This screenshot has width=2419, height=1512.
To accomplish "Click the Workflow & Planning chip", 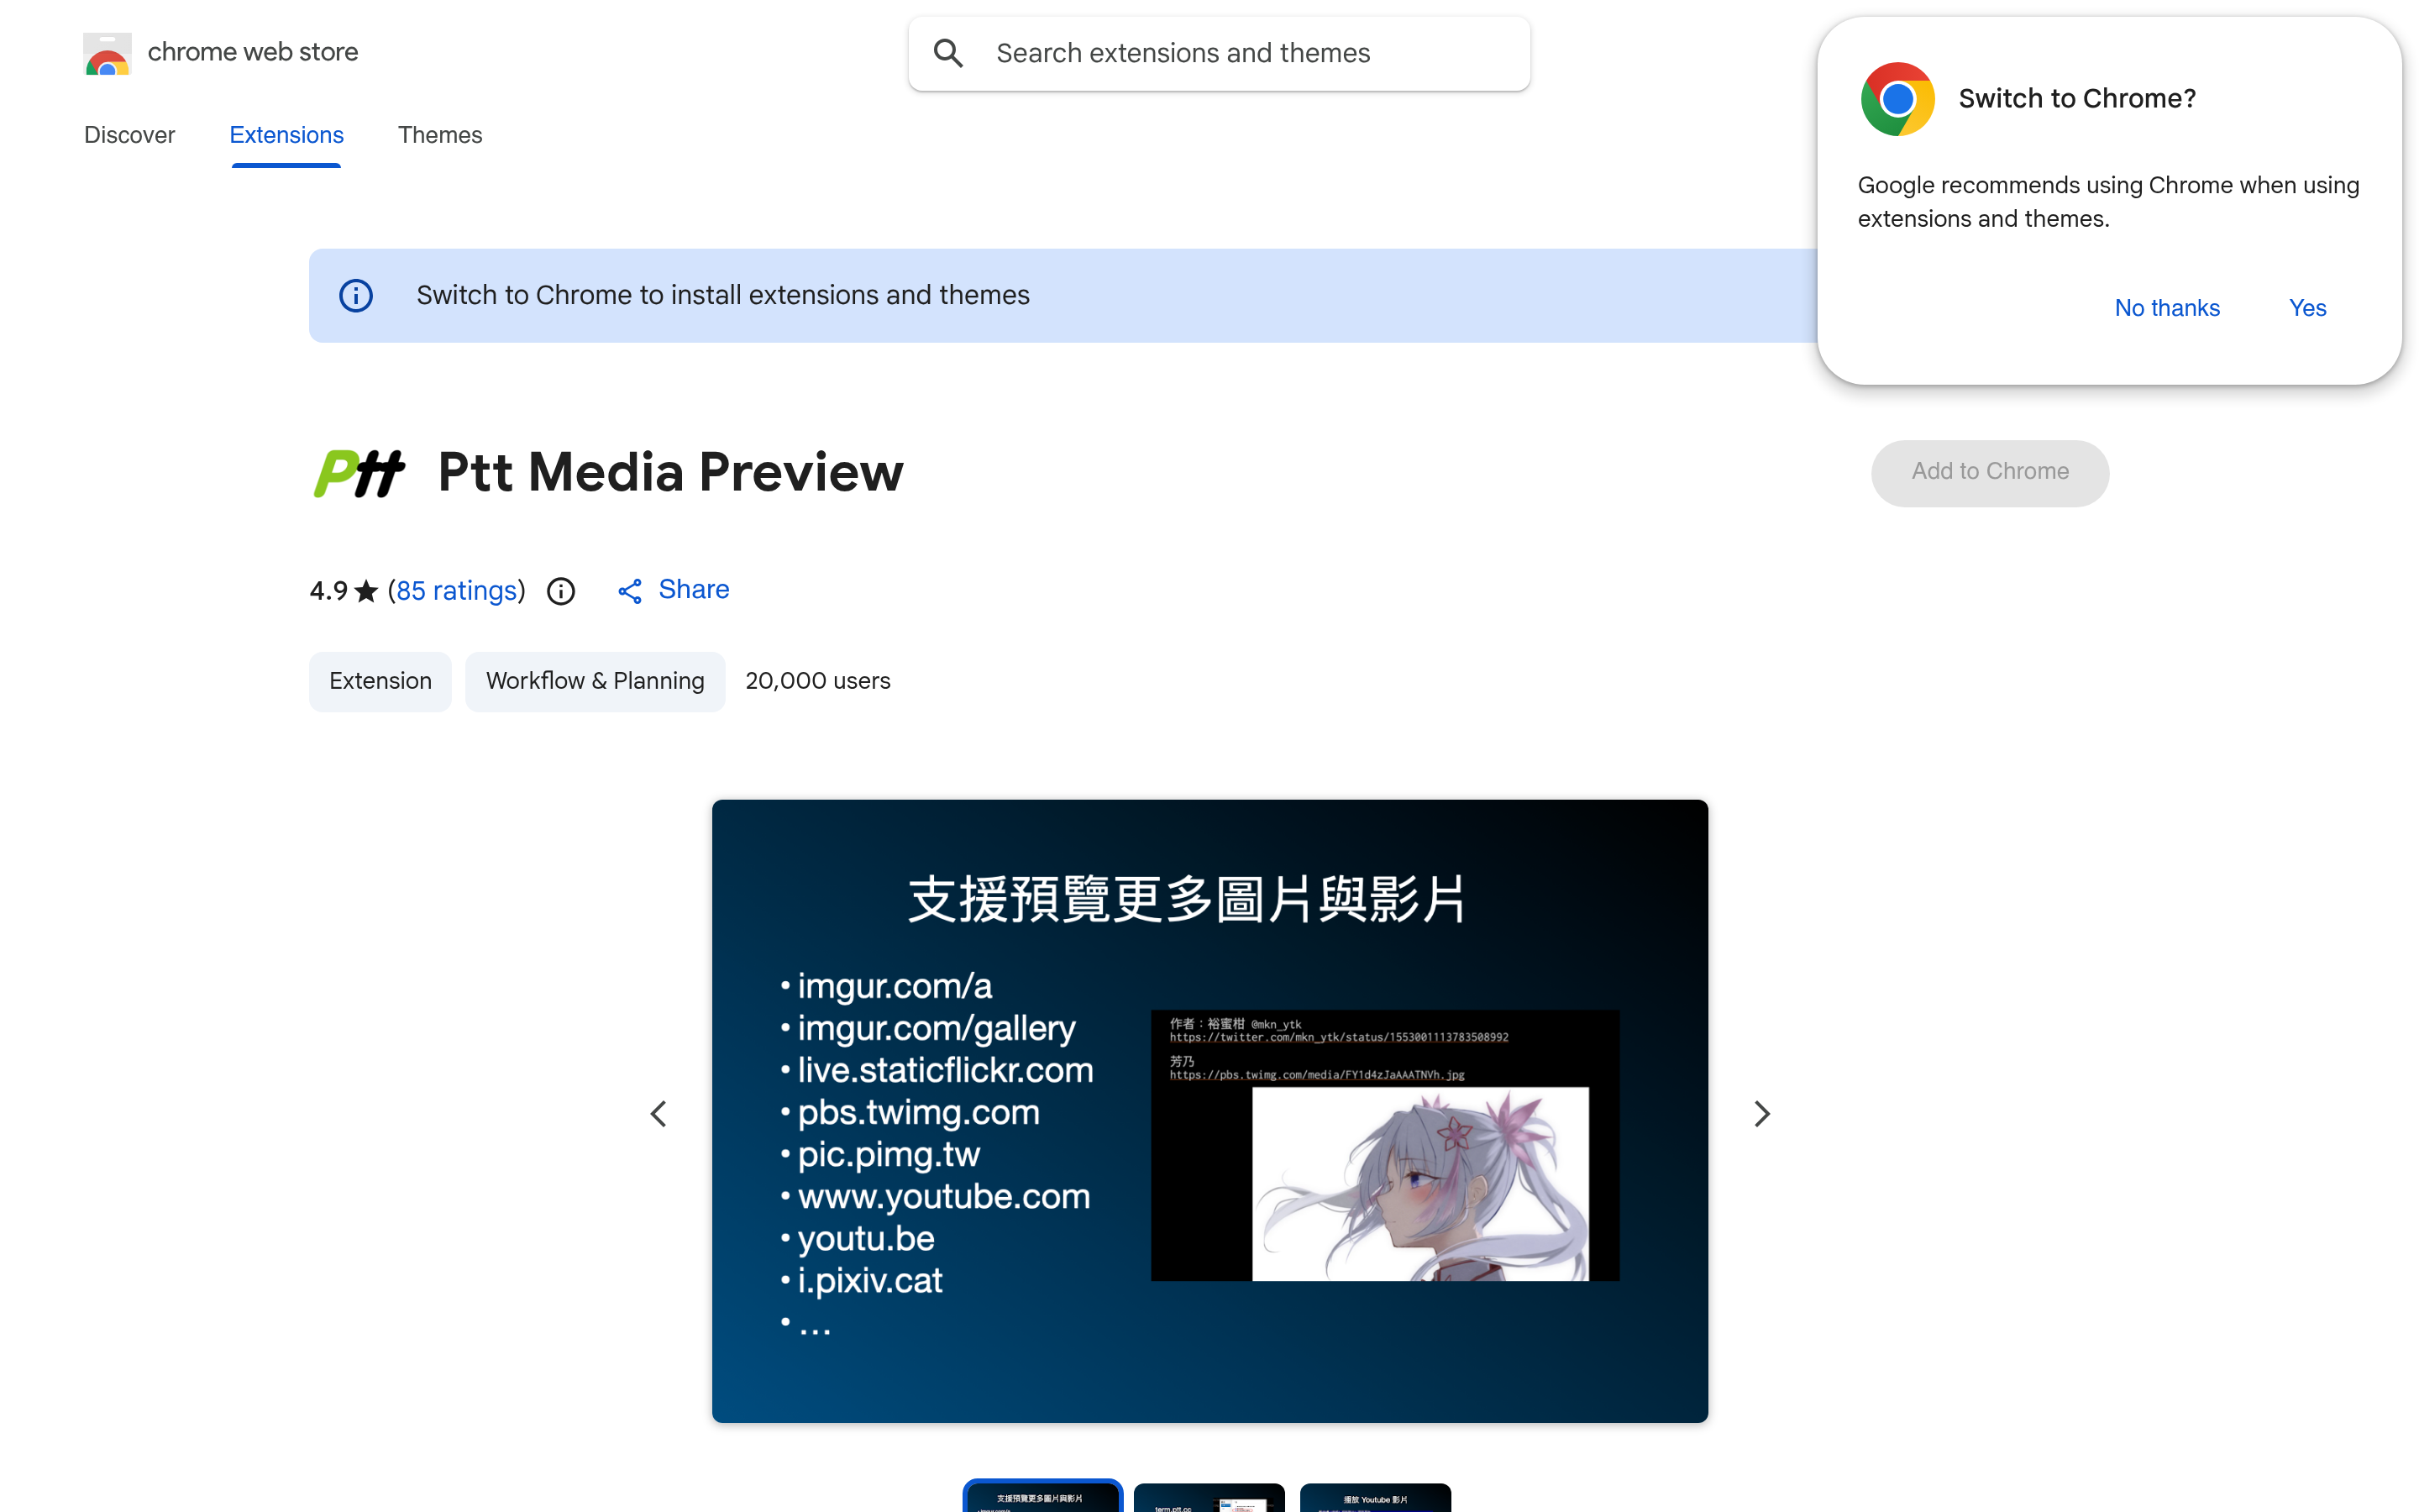I will click(595, 681).
